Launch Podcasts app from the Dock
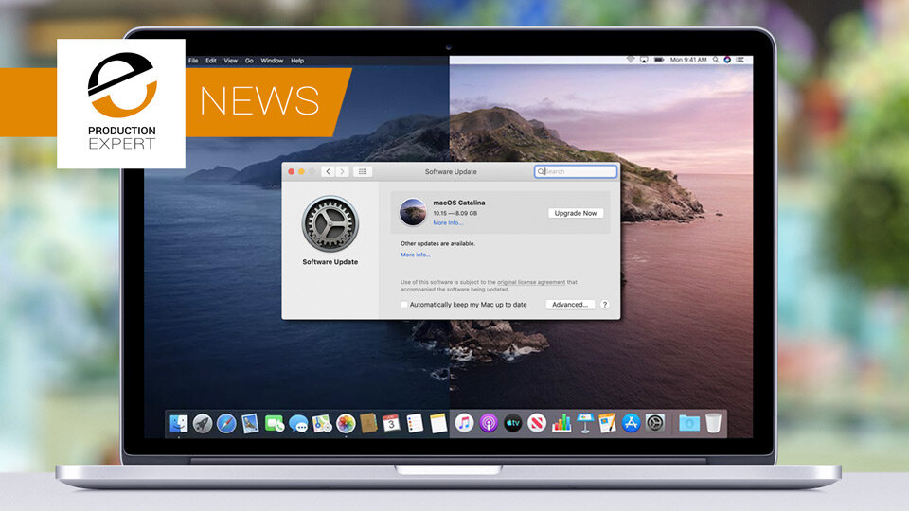The width and height of the screenshot is (909, 511). click(x=489, y=424)
